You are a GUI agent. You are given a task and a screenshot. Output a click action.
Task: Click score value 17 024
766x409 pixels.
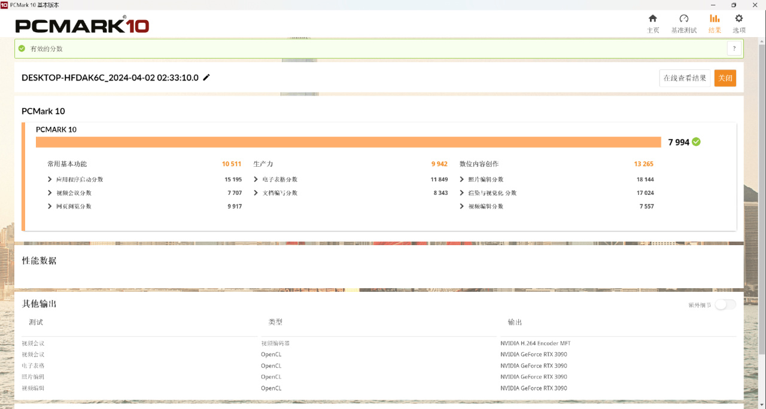point(645,193)
